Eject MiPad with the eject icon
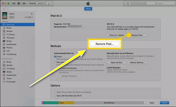The height and width of the screenshot is (107, 176). tap(32, 14)
